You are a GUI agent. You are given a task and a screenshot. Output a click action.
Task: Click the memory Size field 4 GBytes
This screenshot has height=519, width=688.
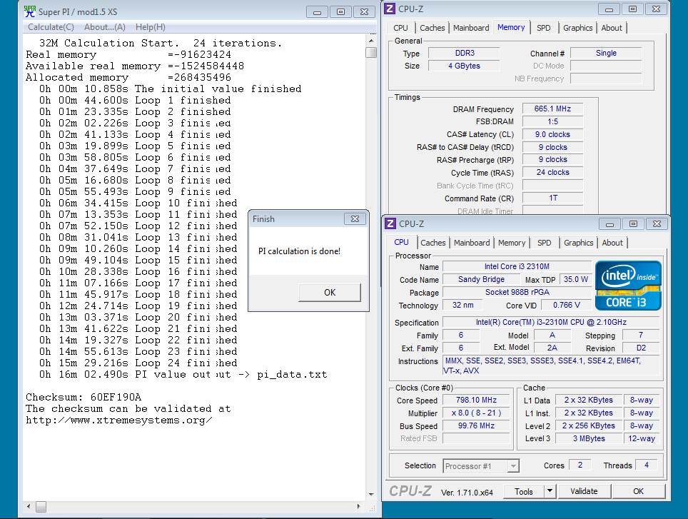coord(464,66)
